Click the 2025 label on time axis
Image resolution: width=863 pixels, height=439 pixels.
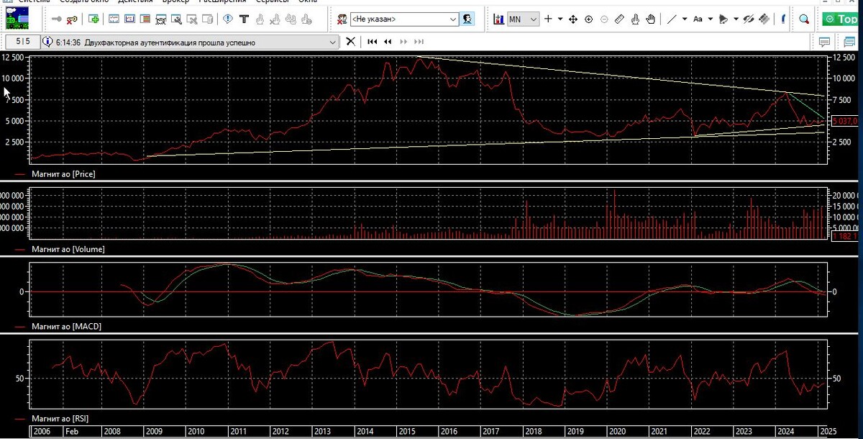pos(828,432)
